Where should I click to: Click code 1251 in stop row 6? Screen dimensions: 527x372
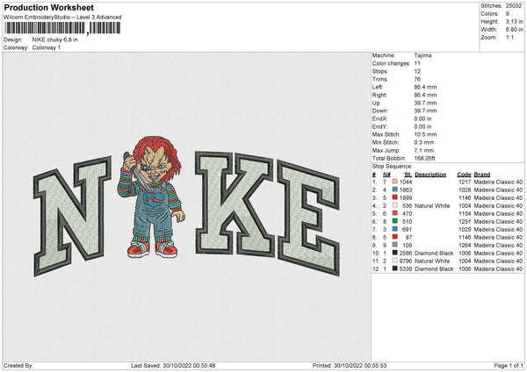coord(465,221)
